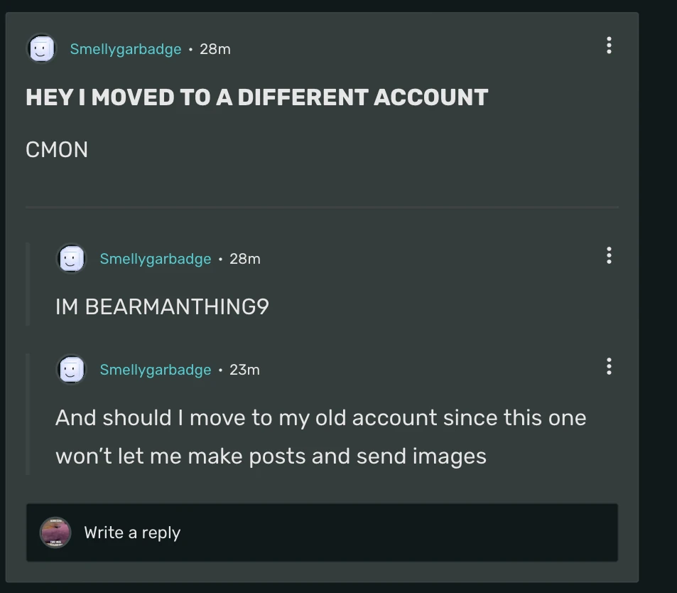Image resolution: width=677 pixels, height=593 pixels.
Task: Click your own avatar in the reply box
Action: (54, 532)
